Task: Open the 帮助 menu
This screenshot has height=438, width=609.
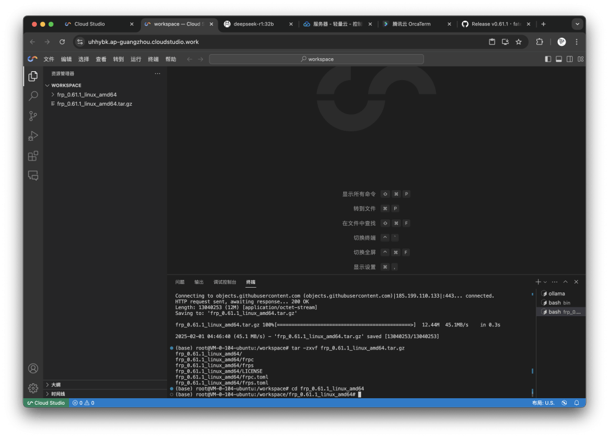Action: point(171,59)
